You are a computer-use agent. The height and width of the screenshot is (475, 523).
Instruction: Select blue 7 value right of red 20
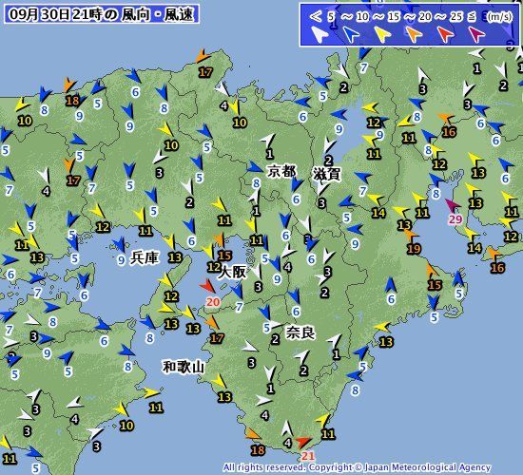(239, 307)
